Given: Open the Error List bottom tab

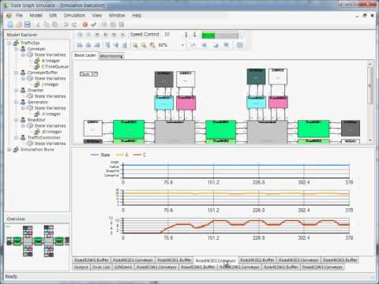Looking at the screenshot, I should click(x=101, y=267).
